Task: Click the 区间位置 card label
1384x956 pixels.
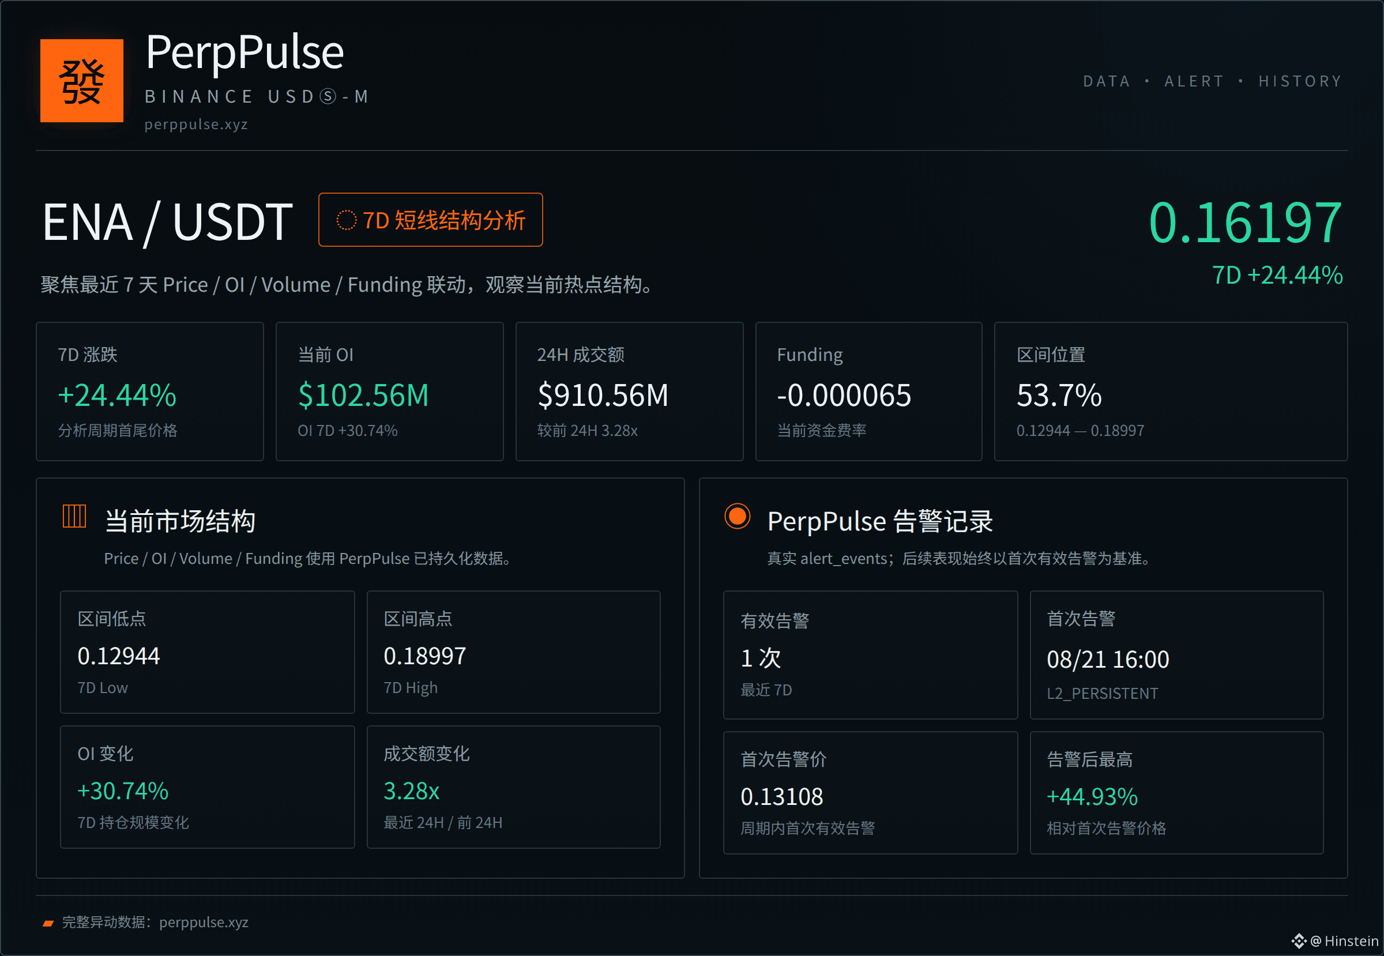Action: 1051,355
